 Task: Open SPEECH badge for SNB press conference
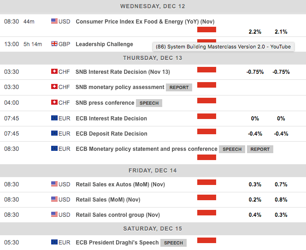[x=149, y=103]
